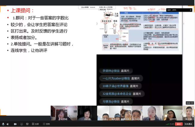This screenshot has height=127, width=195.
Task: Check the green signal strength indicator
Action: pyautogui.click(x=167, y=124)
